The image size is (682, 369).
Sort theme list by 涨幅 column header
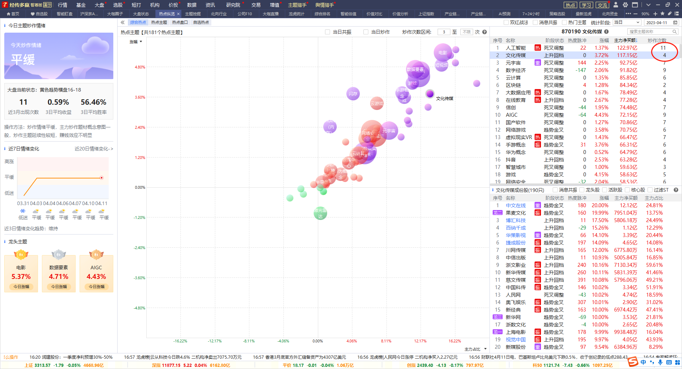pyautogui.click(x=604, y=40)
